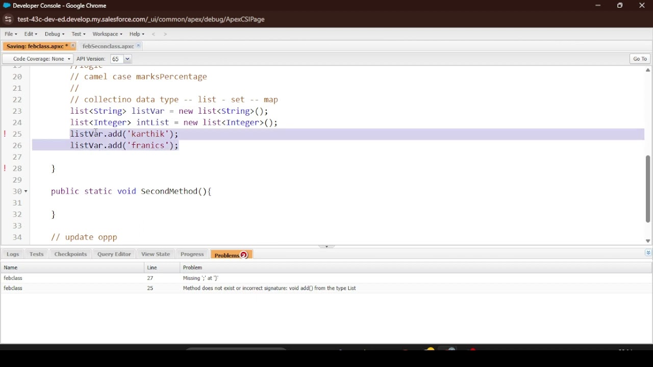Open the Test menu

79,34
